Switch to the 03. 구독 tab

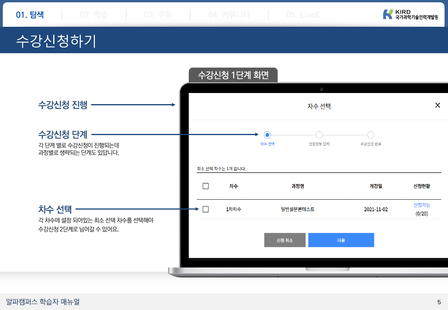pos(158,15)
